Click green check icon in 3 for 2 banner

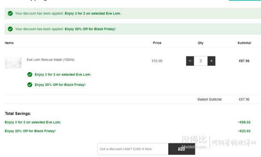coord(10,13)
